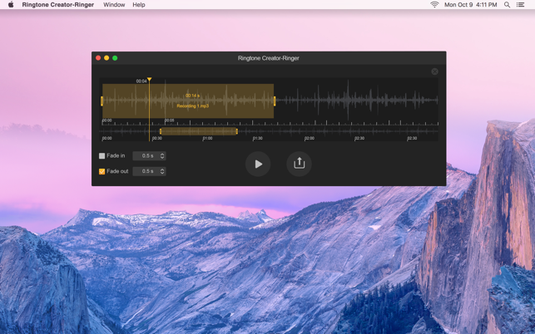The width and height of the screenshot is (535, 334).
Task: Click the left handle of waveform selection
Action: click(102, 101)
